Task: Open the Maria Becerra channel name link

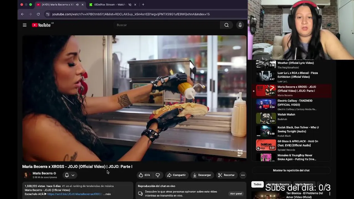Action: pyautogui.click(x=43, y=173)
